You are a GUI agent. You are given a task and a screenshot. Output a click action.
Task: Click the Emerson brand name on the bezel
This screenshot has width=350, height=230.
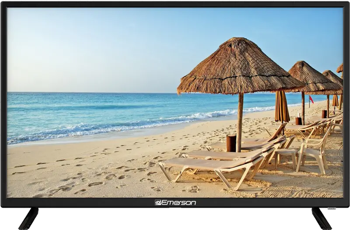[178, 203]
